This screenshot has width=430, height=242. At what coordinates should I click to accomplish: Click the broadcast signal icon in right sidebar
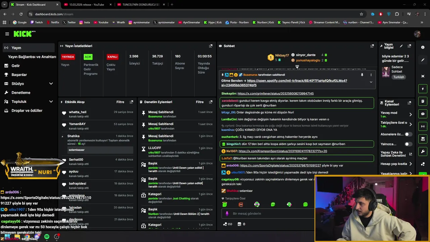tap(423, 126)
